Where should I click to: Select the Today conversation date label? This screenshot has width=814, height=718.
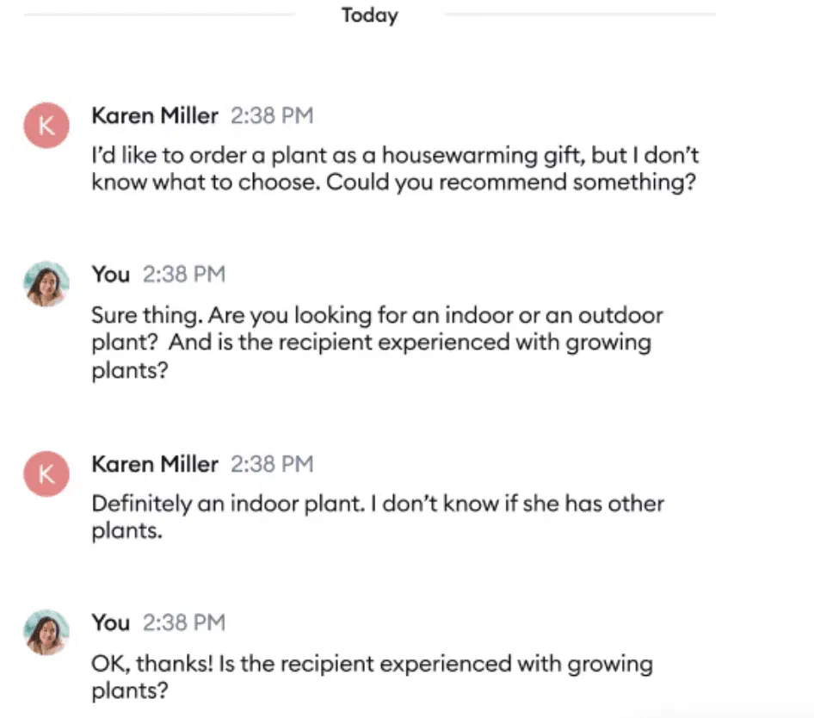point(369,15)
